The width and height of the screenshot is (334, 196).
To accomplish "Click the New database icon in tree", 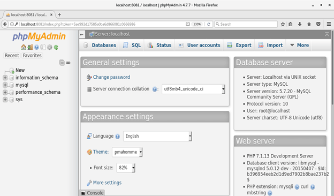I will click(12, 71).
